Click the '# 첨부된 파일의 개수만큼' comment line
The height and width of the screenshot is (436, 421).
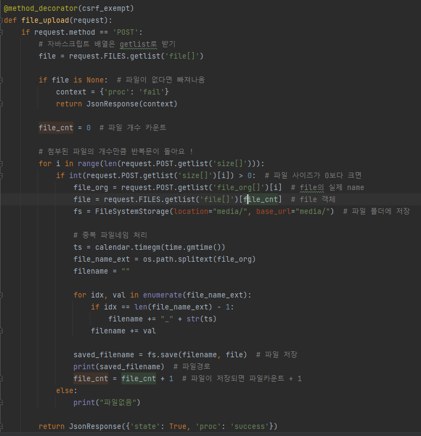(x=116, y=151)
